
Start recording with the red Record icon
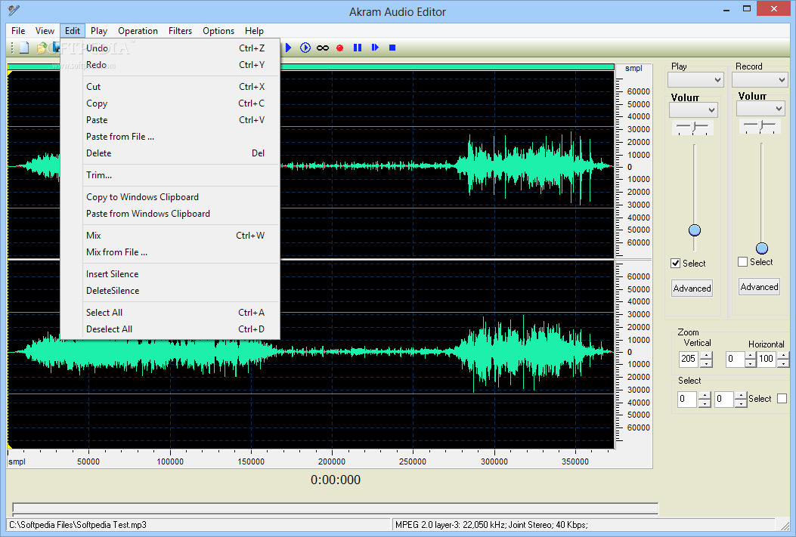[x=339, y=48]
